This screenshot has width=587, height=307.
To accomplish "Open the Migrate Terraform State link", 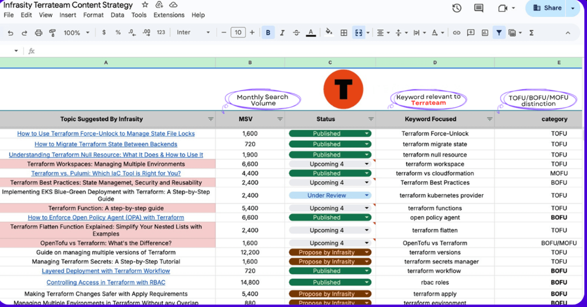I will point(106,144).
